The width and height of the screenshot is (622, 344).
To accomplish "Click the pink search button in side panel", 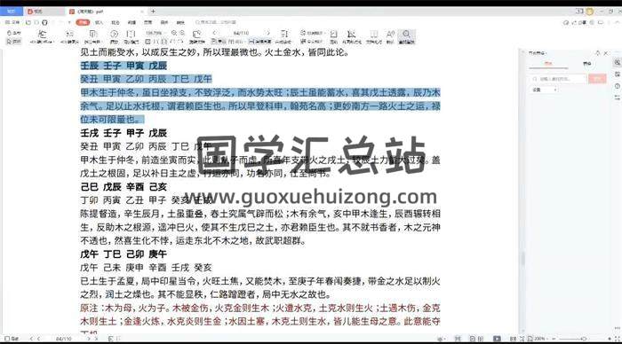I will click(x=597, y=79).
